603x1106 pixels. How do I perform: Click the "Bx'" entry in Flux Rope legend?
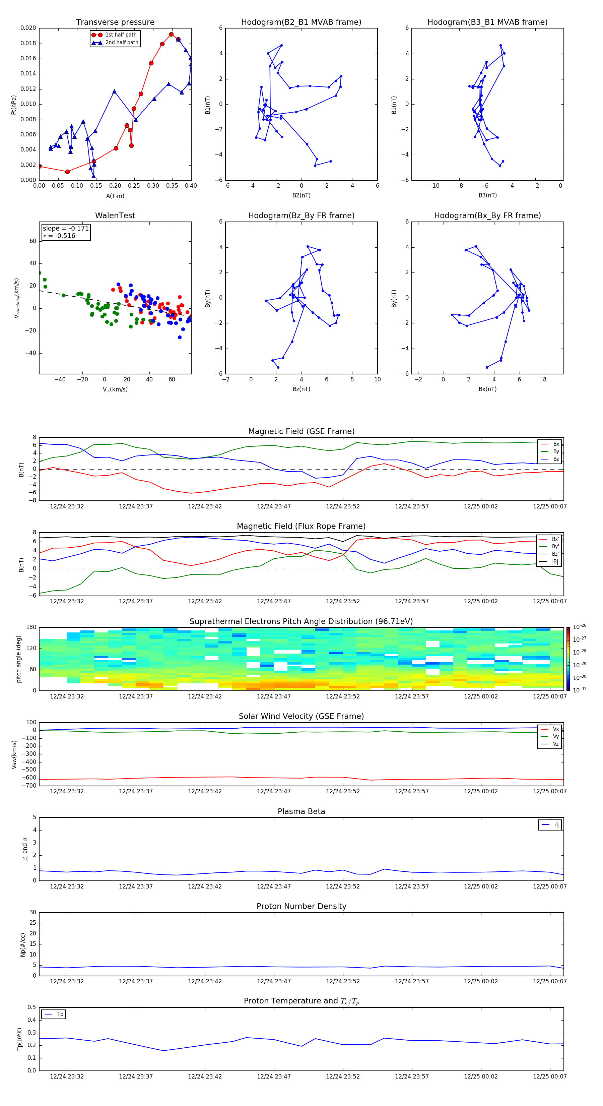point(549,539)
